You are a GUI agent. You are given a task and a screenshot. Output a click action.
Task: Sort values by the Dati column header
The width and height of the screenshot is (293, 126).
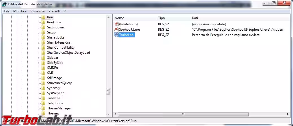point(241,18)
